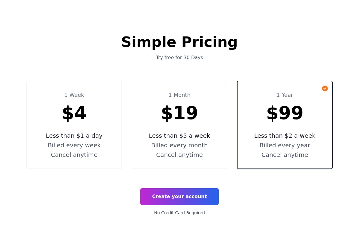Click Billed every year text
359x239 pixels.
(285, 145)
